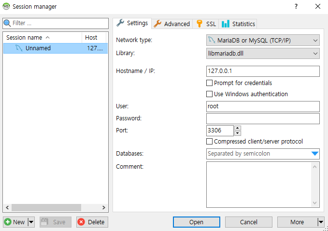
Task: Click the User field containing root
Action: point(263,106)
